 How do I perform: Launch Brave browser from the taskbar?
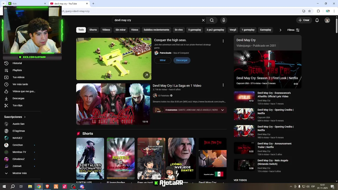coord(47,187)
